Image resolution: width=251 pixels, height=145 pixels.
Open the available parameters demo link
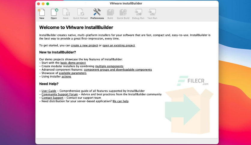73,73
